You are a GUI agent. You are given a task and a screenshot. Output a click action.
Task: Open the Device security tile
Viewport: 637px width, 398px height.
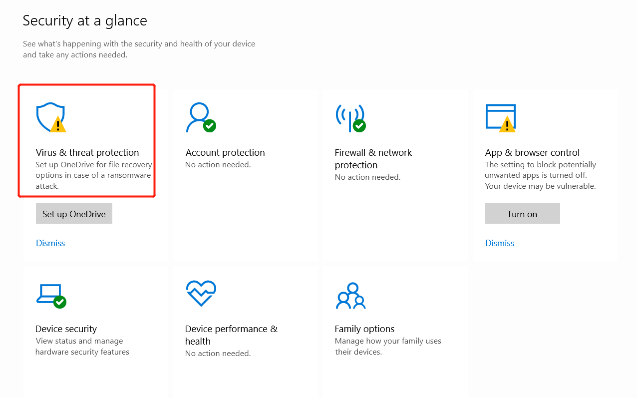96,330
